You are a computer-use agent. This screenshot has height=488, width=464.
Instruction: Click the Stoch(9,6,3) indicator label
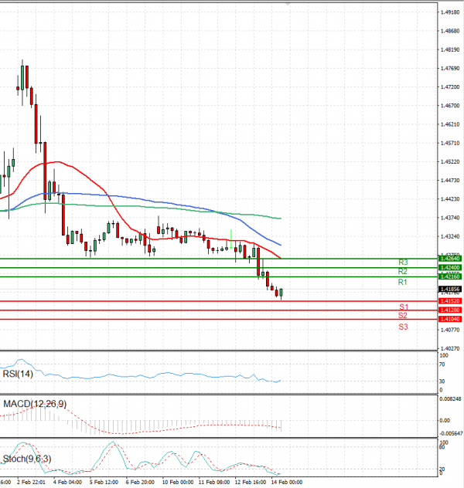[27, 459]
